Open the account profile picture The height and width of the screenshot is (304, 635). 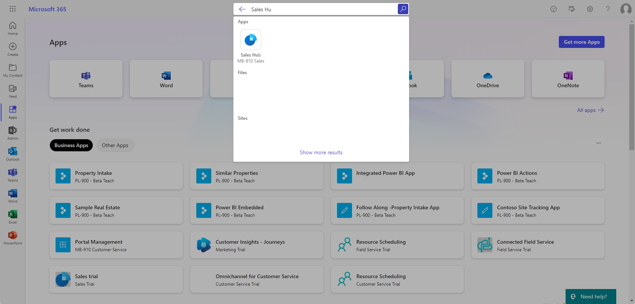626,9
